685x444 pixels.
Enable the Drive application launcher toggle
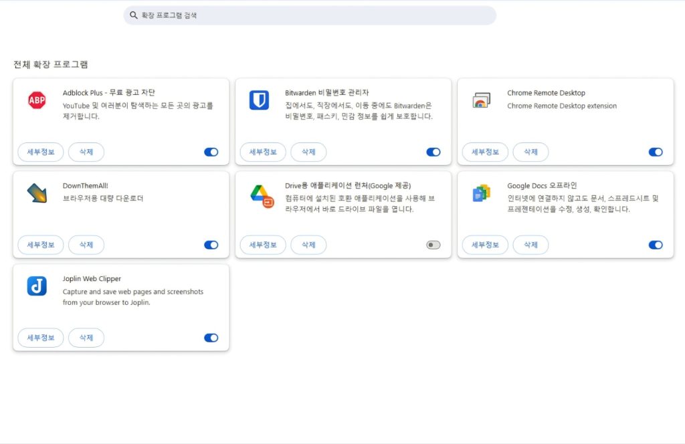[x=433, y=245]
